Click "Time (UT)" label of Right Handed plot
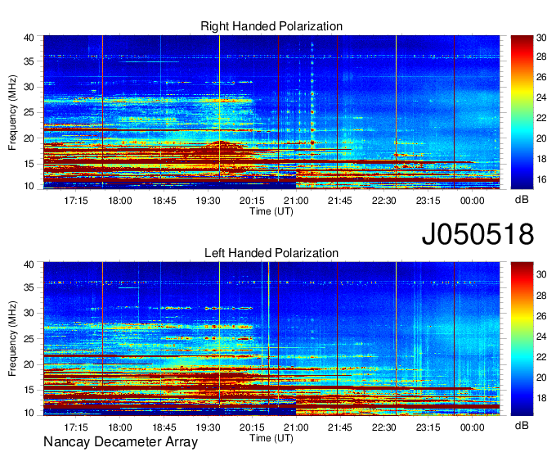This screenshot has height=452, width=556. click(x=271, y=211)
